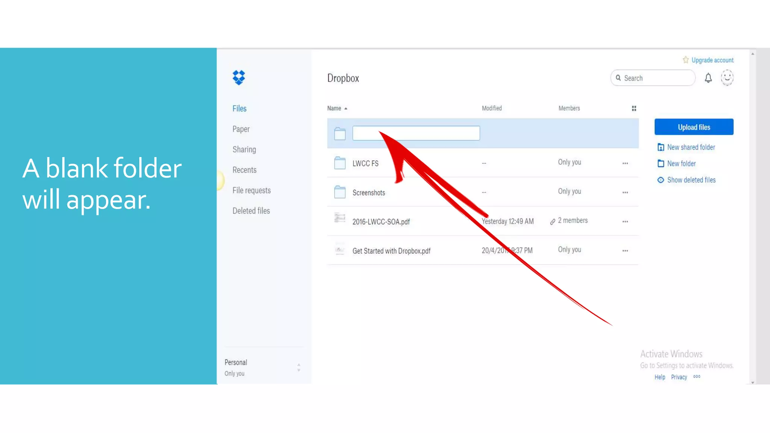Viewport: 770px width, 433px height.
Task: Go to File requests in sidebar
Action: (252, 190)
